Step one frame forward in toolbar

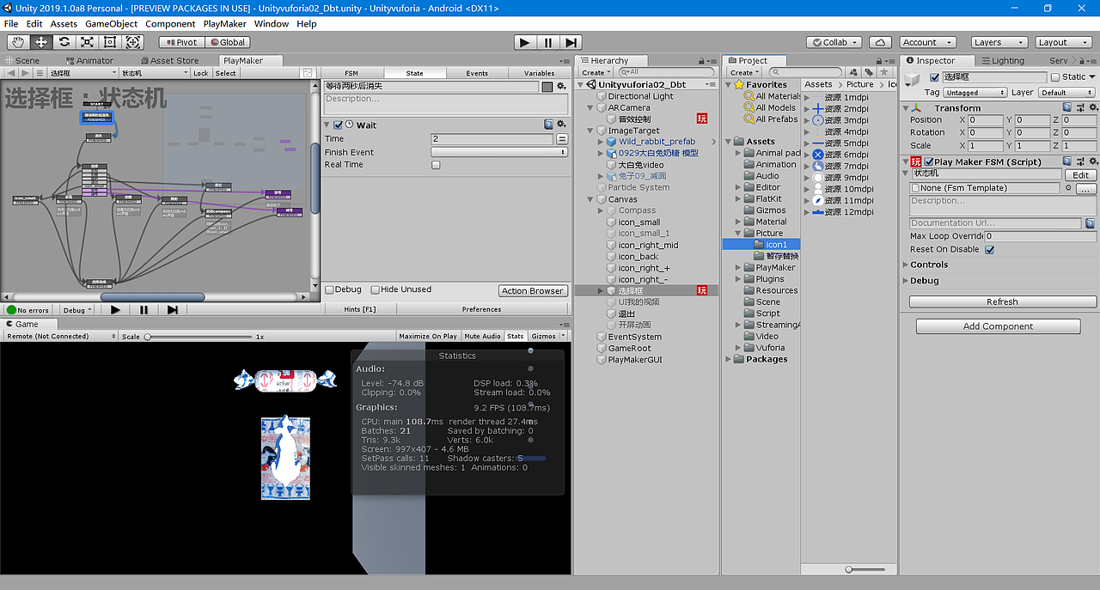coord(571,42)
